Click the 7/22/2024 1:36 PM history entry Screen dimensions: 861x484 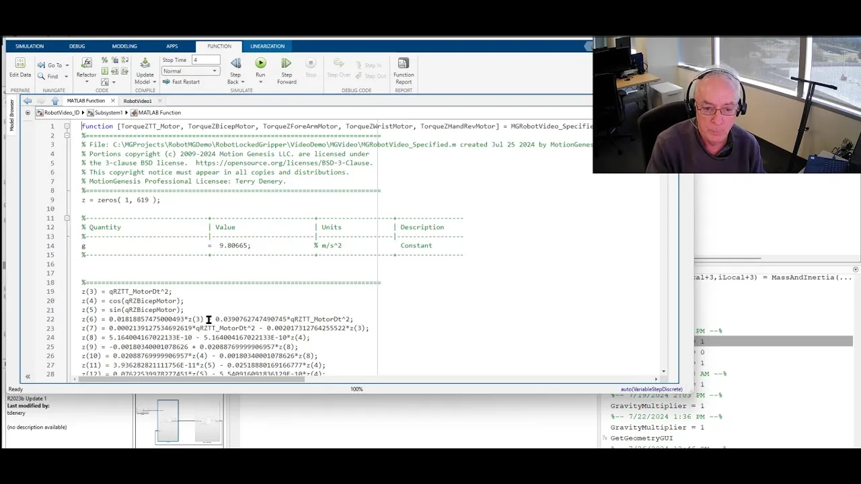pos(666,417)
